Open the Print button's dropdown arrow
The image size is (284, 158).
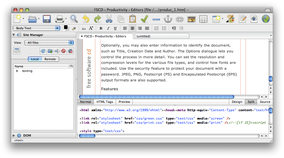pyautogui.click(x=66, y=19)
